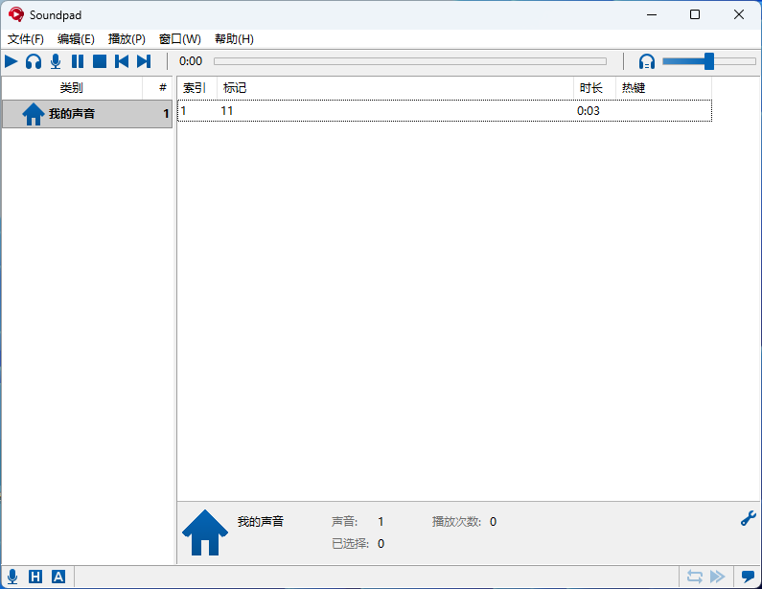
Task: Click the Play button in the toolbar
Action: (x=12, y=61)
